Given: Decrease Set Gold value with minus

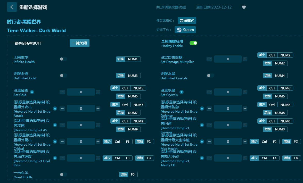Looking at the screenshot, I should point(62,92).
